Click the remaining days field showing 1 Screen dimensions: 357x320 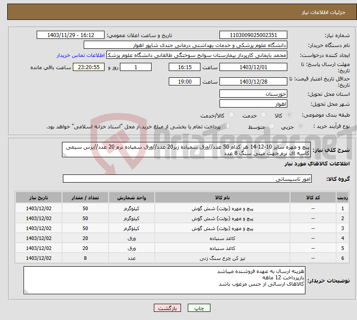click(136, 67)
